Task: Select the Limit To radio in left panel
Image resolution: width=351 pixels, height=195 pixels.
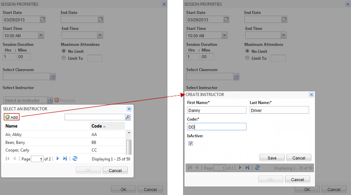Action: click(x=64, y=58)
